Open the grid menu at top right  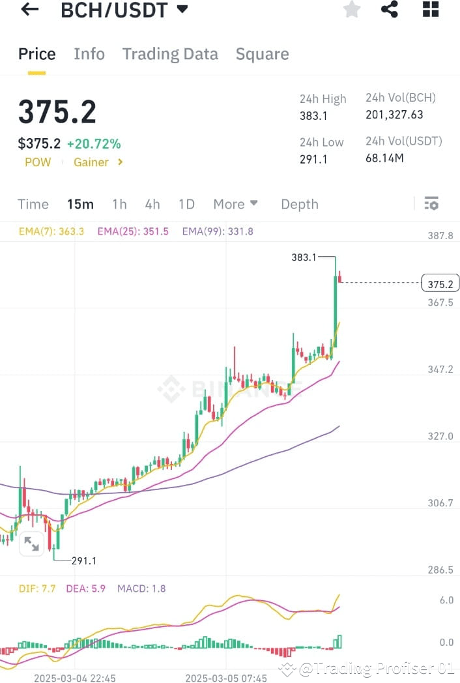coord(430,10)
